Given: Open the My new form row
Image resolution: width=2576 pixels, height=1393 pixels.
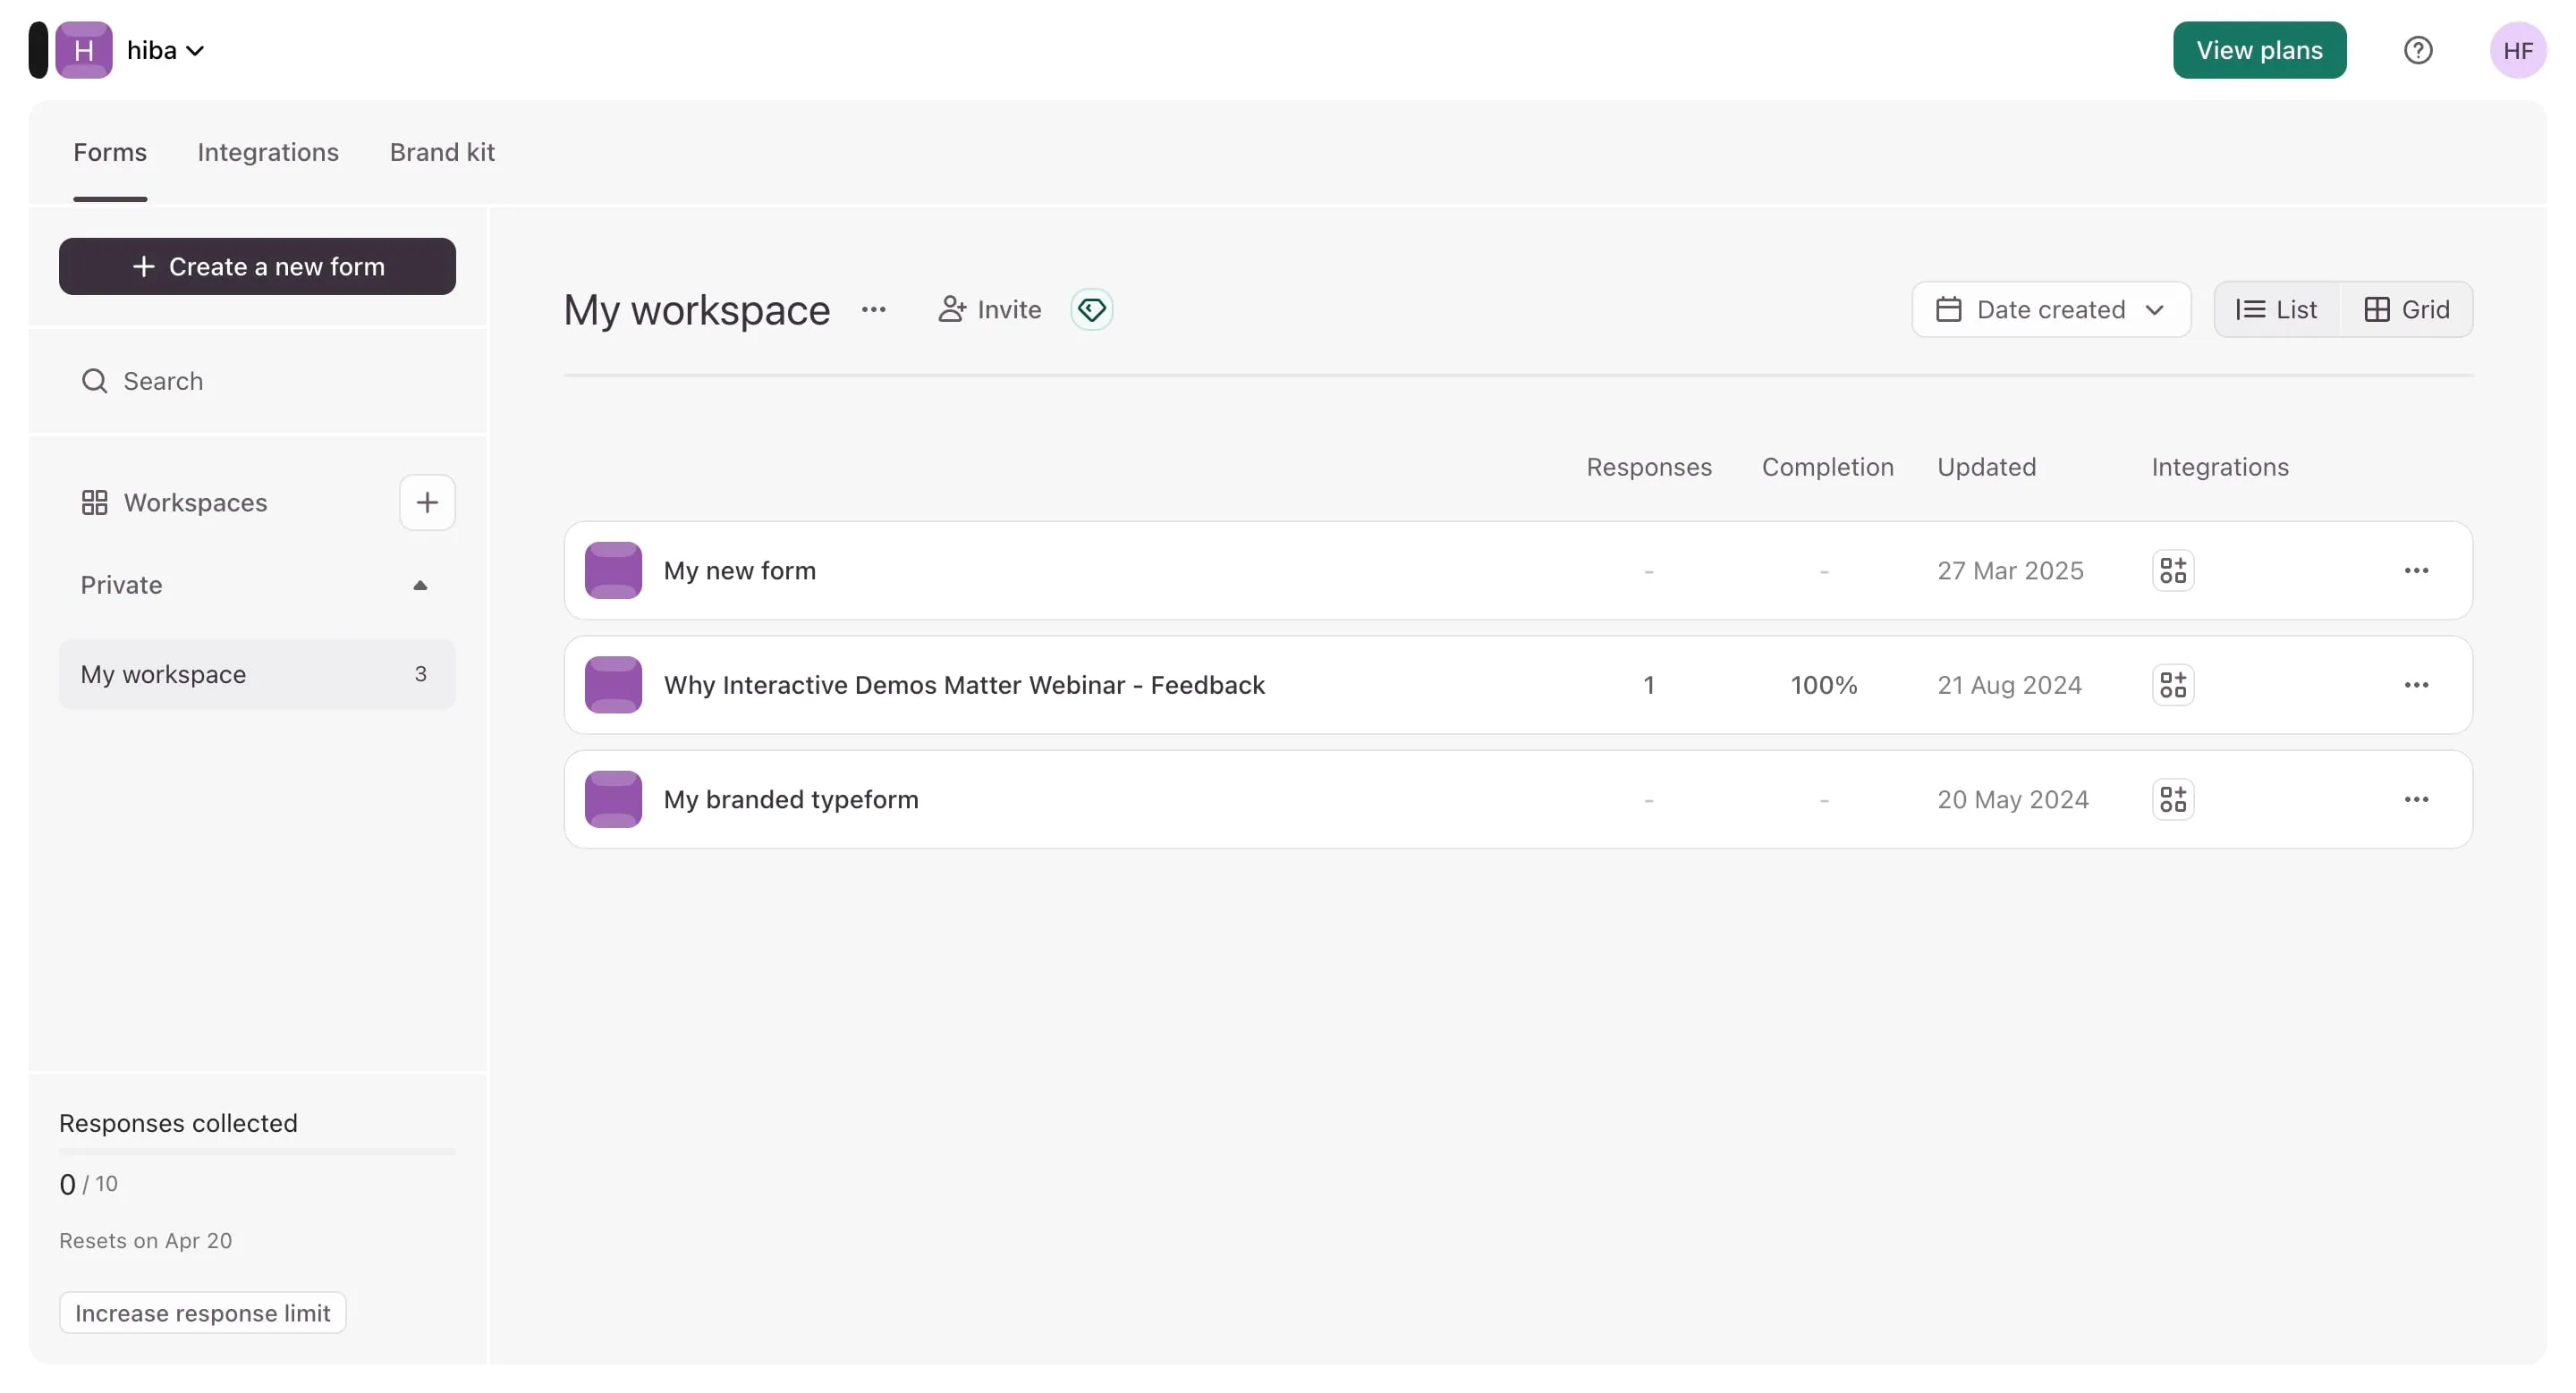Looking at the screenshot, I should [1518, 570].
